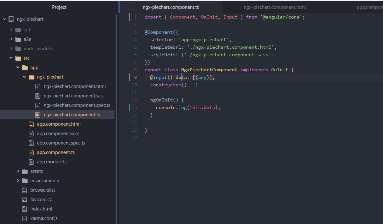Switch to the ngx-piechart.component.html tab
383x224 pixels.
pos(275,7)
